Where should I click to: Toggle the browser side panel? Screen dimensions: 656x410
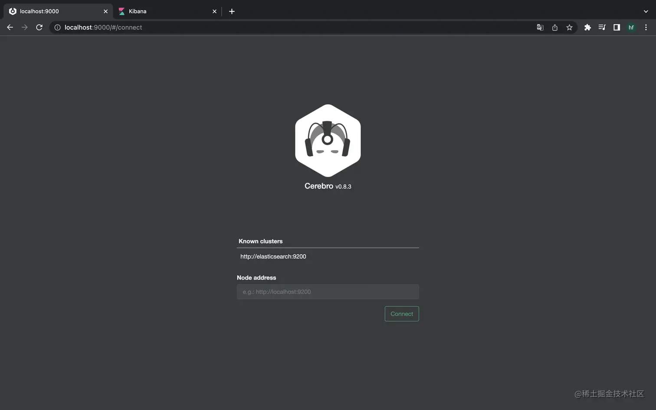[617, 27]
